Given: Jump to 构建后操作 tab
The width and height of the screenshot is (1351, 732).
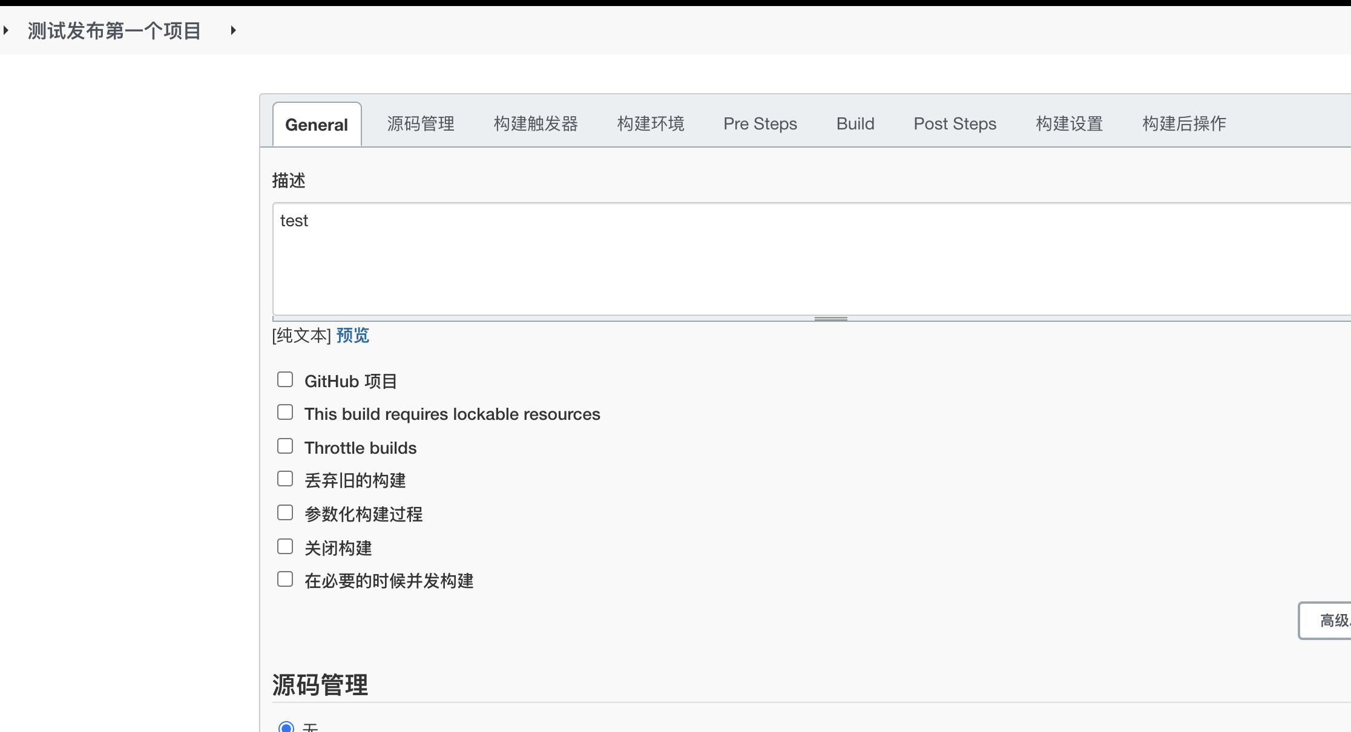Looking at the screenshot, I should [1184, 124].
